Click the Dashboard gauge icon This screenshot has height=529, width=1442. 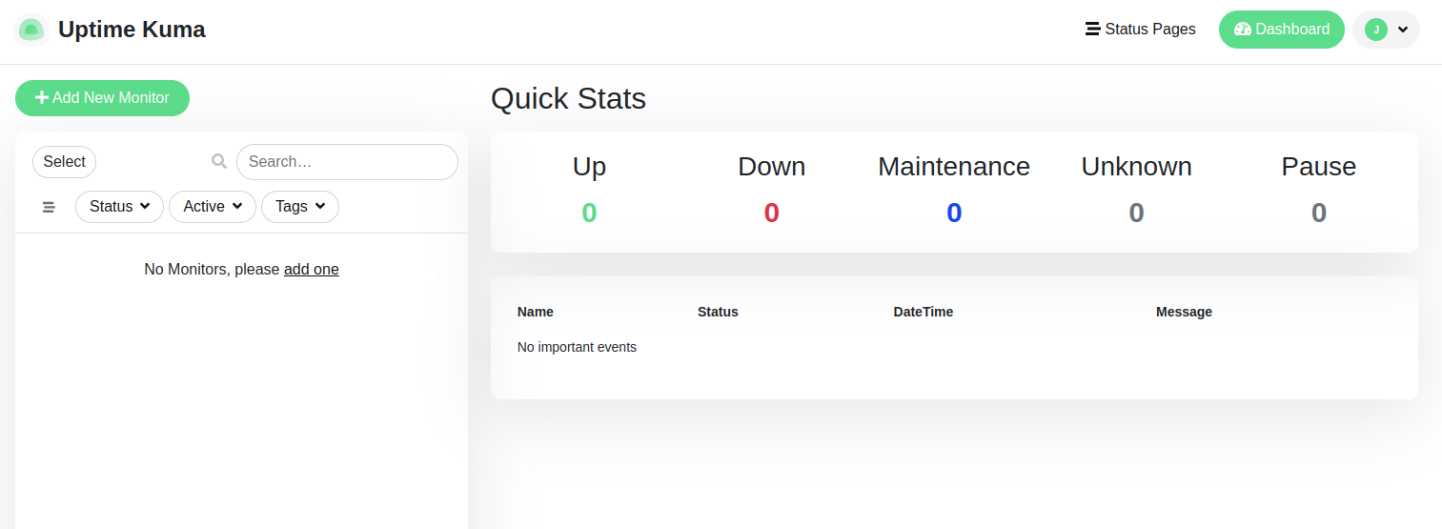point(1242,30)
